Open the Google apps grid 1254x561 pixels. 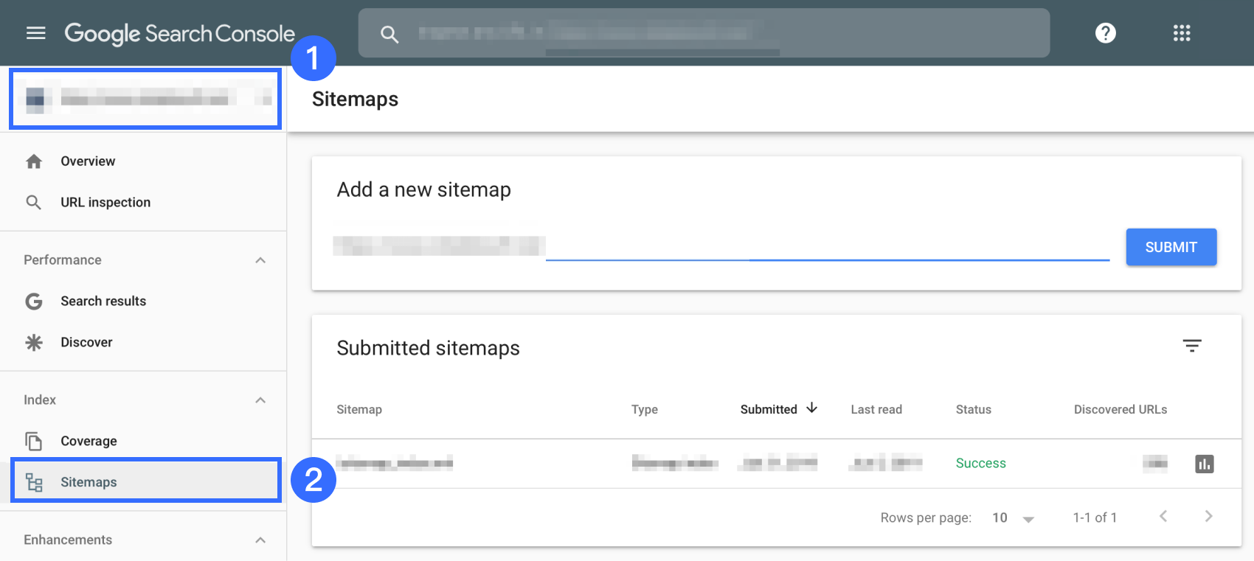coord(1182,33)
